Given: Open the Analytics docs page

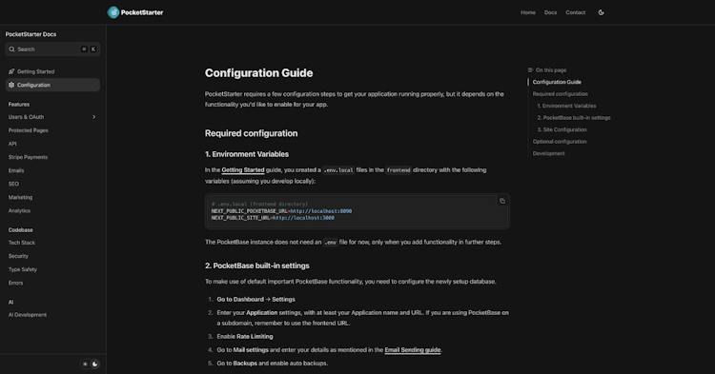Looking at the screenshot, I should 19,210.
